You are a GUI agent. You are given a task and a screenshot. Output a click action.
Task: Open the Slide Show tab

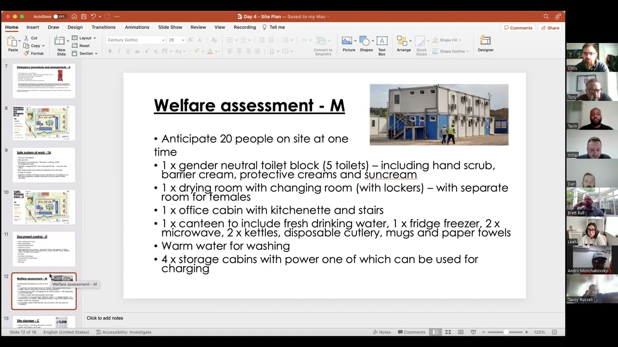[170, 27]
